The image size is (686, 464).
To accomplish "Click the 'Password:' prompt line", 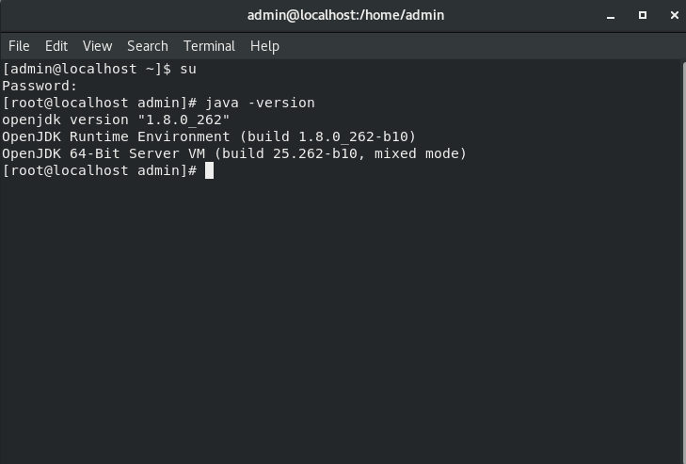I will (40, 86).
